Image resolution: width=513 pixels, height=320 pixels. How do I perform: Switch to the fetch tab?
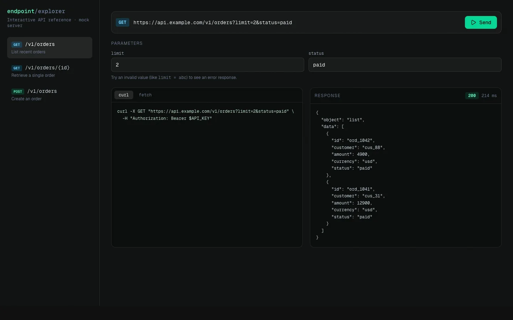click(x=145, y=95)
